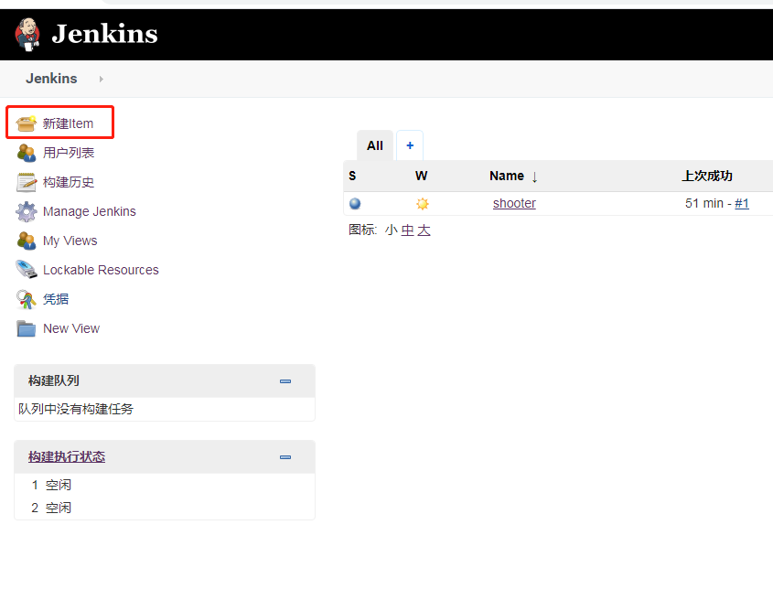Open the My Views link
The image size is (773, 589).
tap(70, 241)
